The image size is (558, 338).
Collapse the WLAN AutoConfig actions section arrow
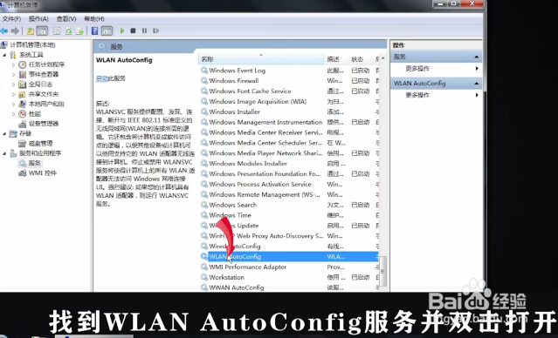pyautogui.click(x=476, y=84)
